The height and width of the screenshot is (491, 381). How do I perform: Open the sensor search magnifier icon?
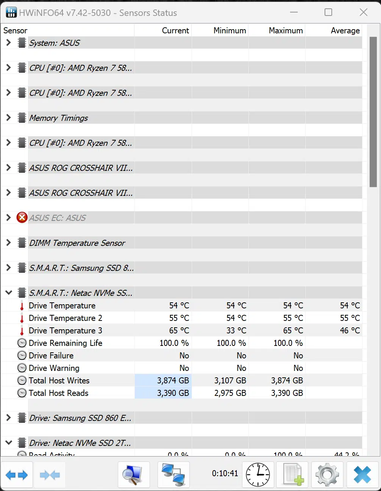[134, 475]
